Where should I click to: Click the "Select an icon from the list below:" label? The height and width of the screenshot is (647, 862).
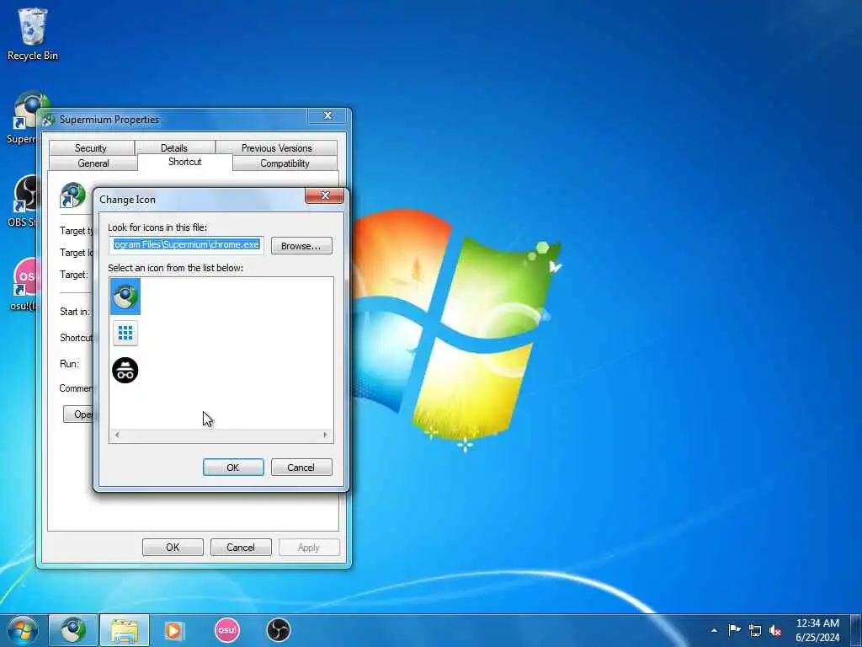pyautogui.click(x=175, y=268)
